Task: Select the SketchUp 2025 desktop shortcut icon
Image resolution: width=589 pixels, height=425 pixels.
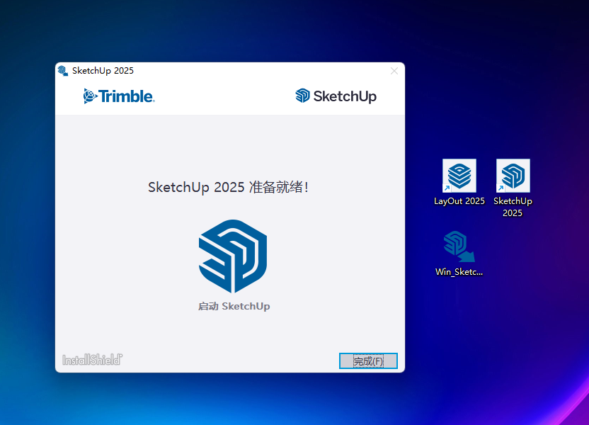Action: [x=513, y=175]
